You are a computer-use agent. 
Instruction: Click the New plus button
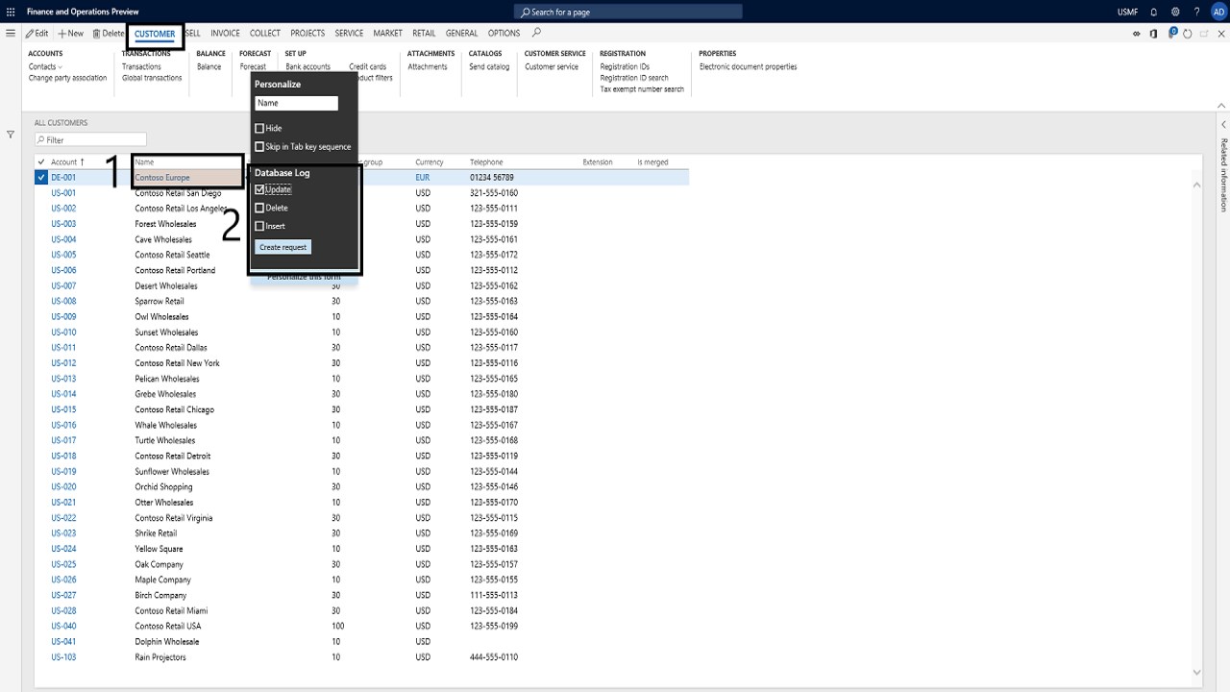70,34
